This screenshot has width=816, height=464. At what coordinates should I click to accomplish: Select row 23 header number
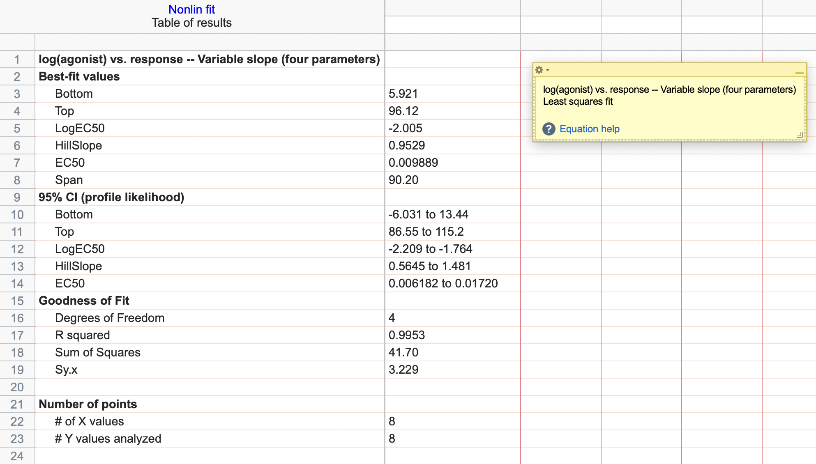[x=17, y=439]
